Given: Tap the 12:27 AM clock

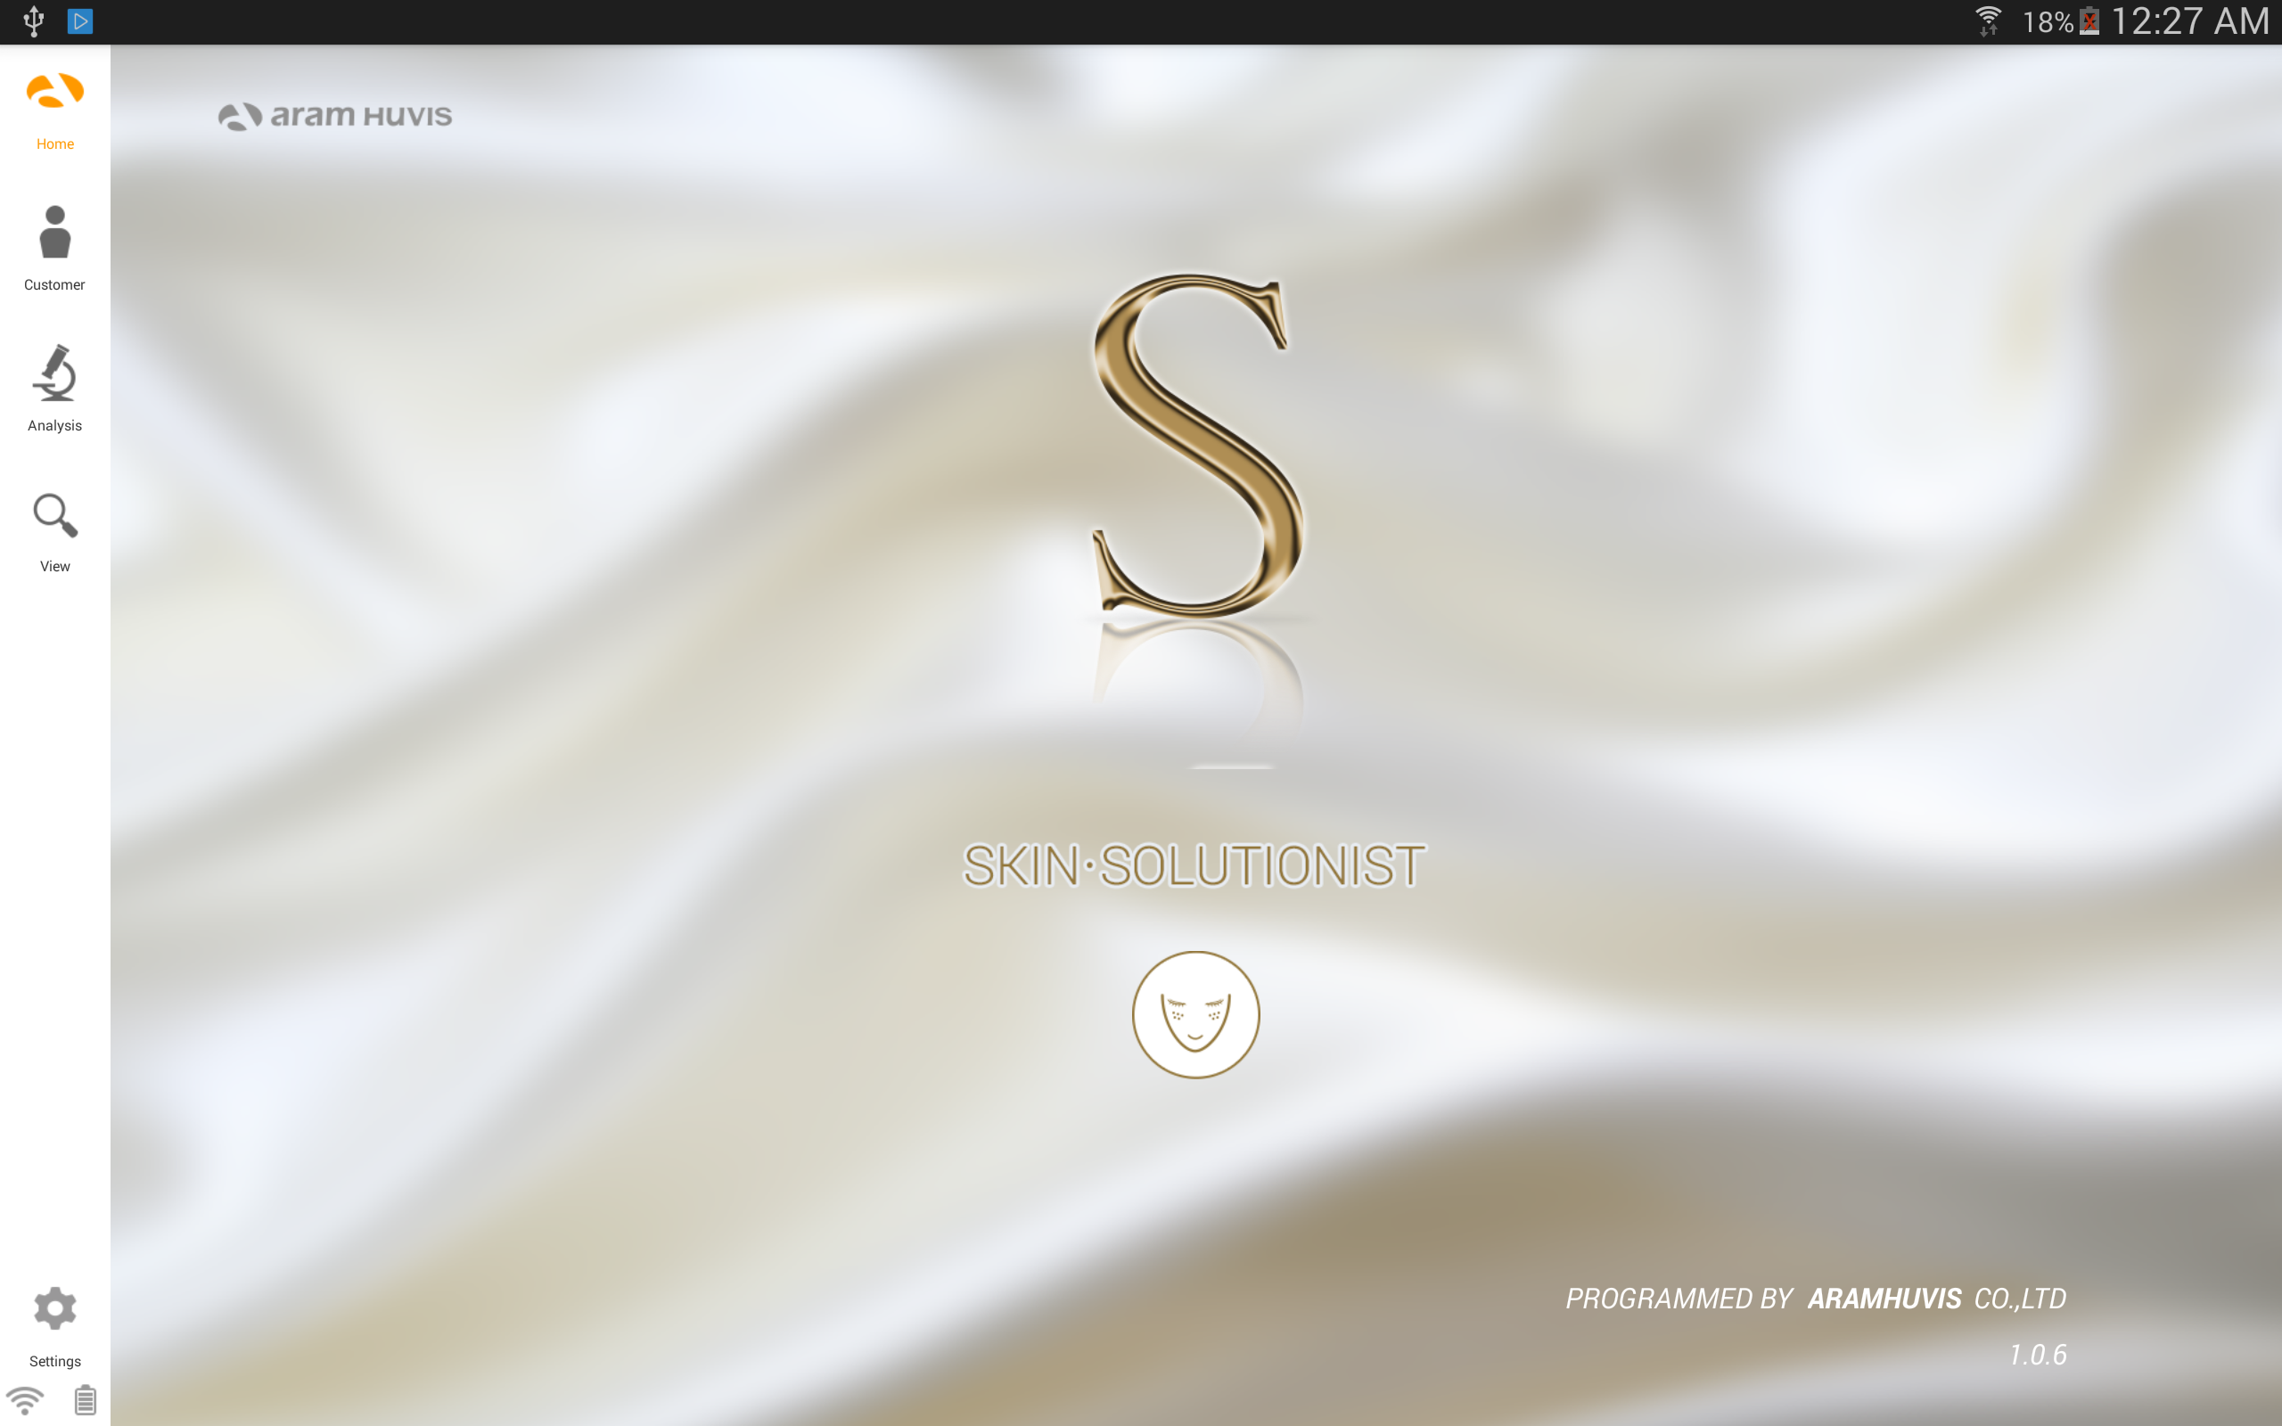Looking at the screenshot, I should 2188,20.
